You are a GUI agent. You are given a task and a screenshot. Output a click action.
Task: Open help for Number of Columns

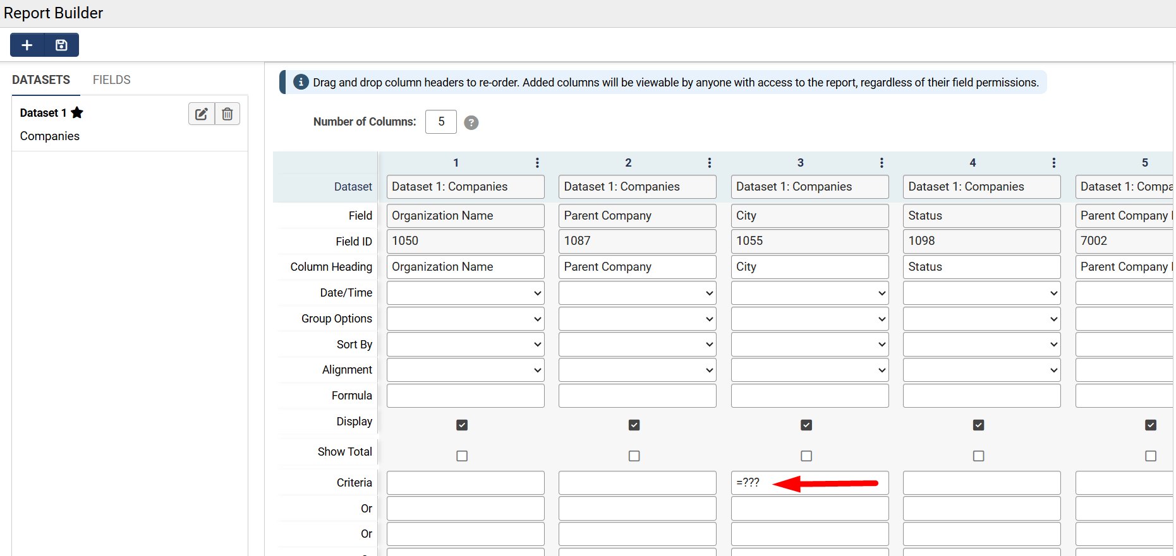point(471,122)
